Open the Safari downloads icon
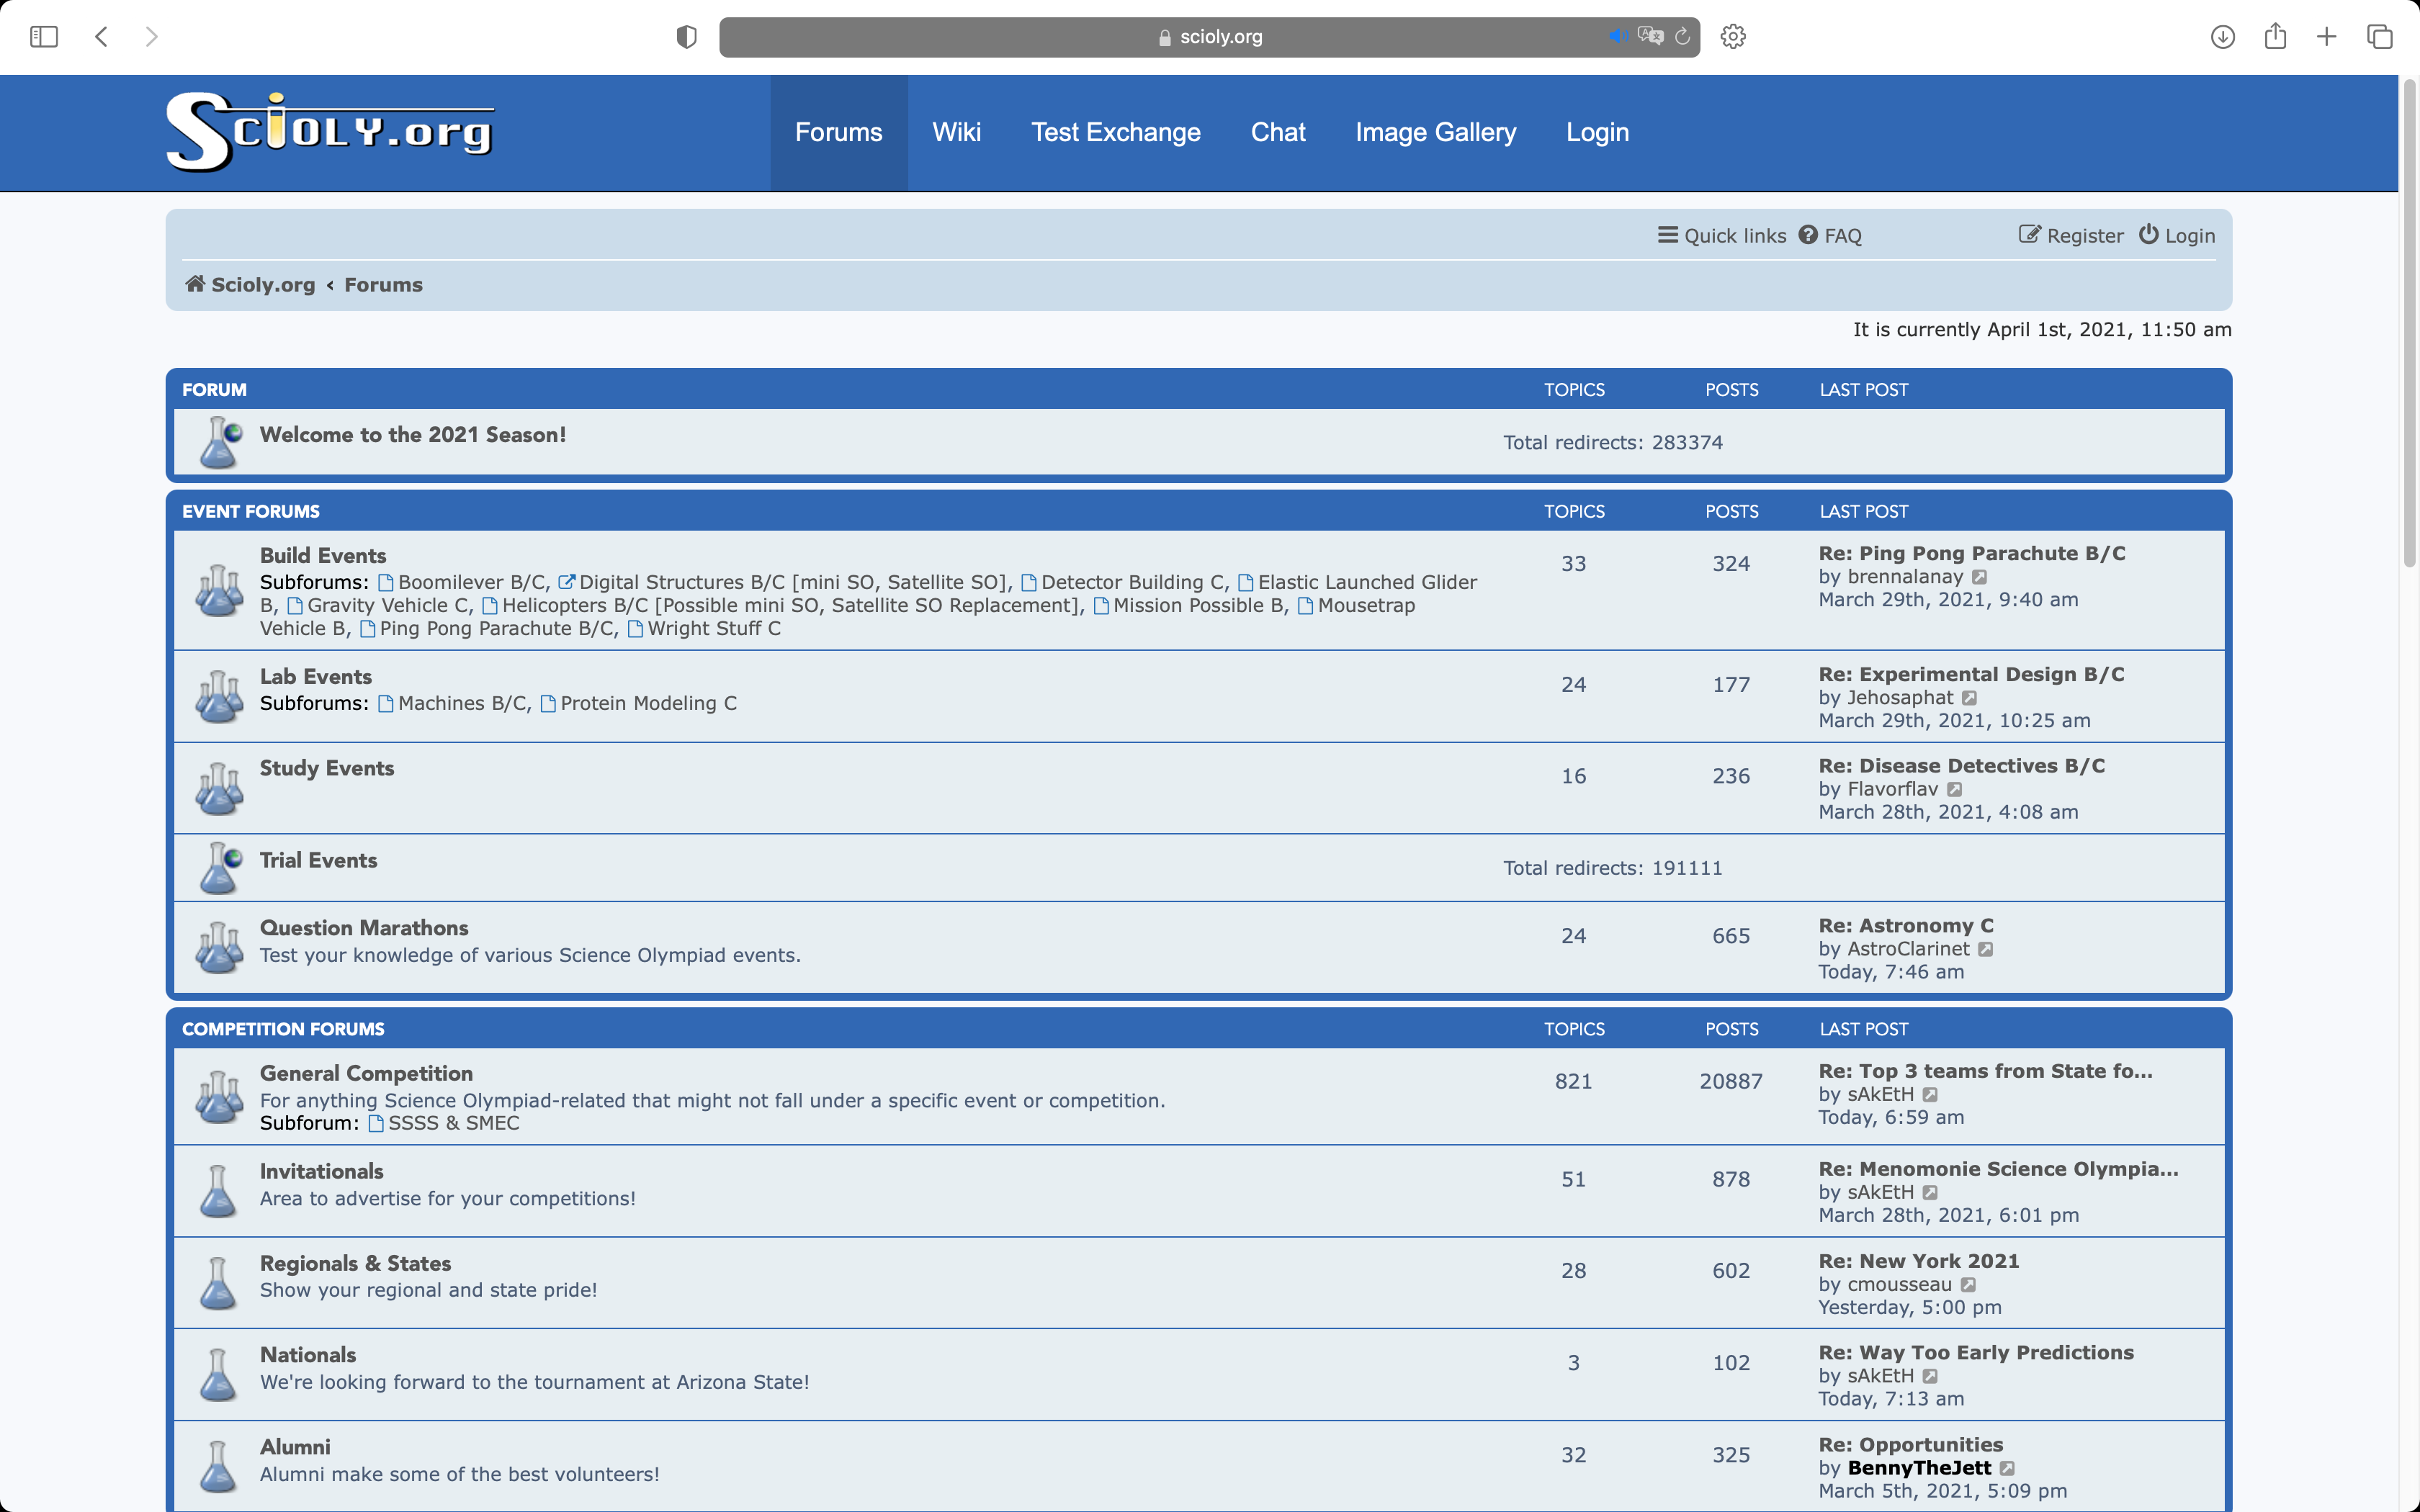 (x=2222, y=37)
